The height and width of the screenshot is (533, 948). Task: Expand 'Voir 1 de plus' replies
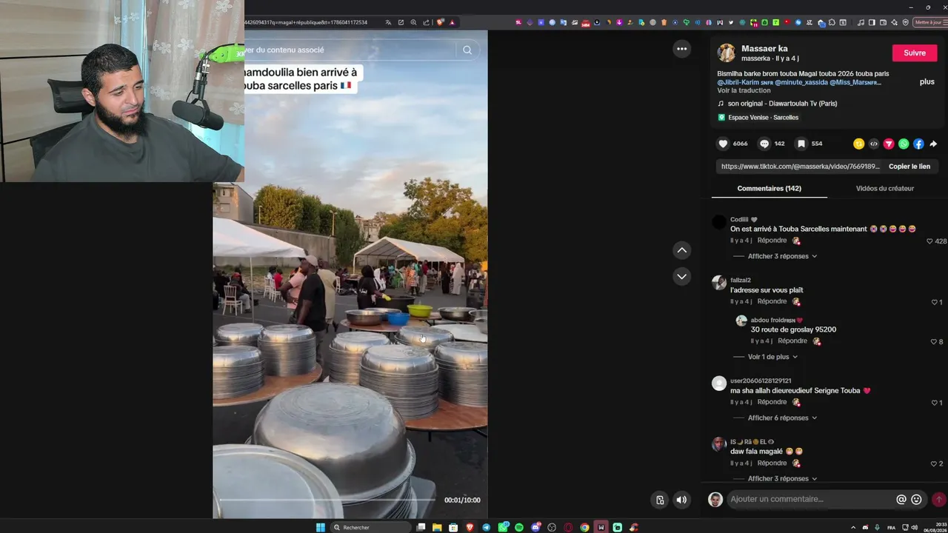772,357
